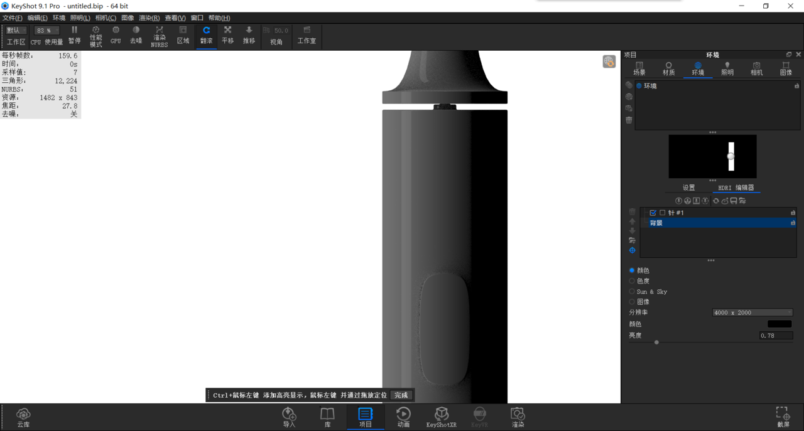Open the 照明(L) menu
This screenshot has height=431, width=804.
pos(80,18)
